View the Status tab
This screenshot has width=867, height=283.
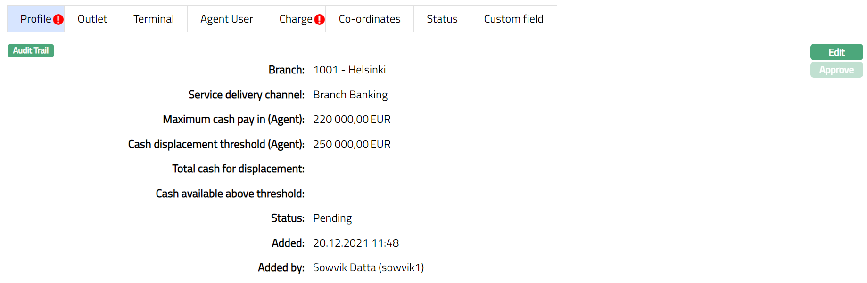pyautogui.click(x=442, y=19)
